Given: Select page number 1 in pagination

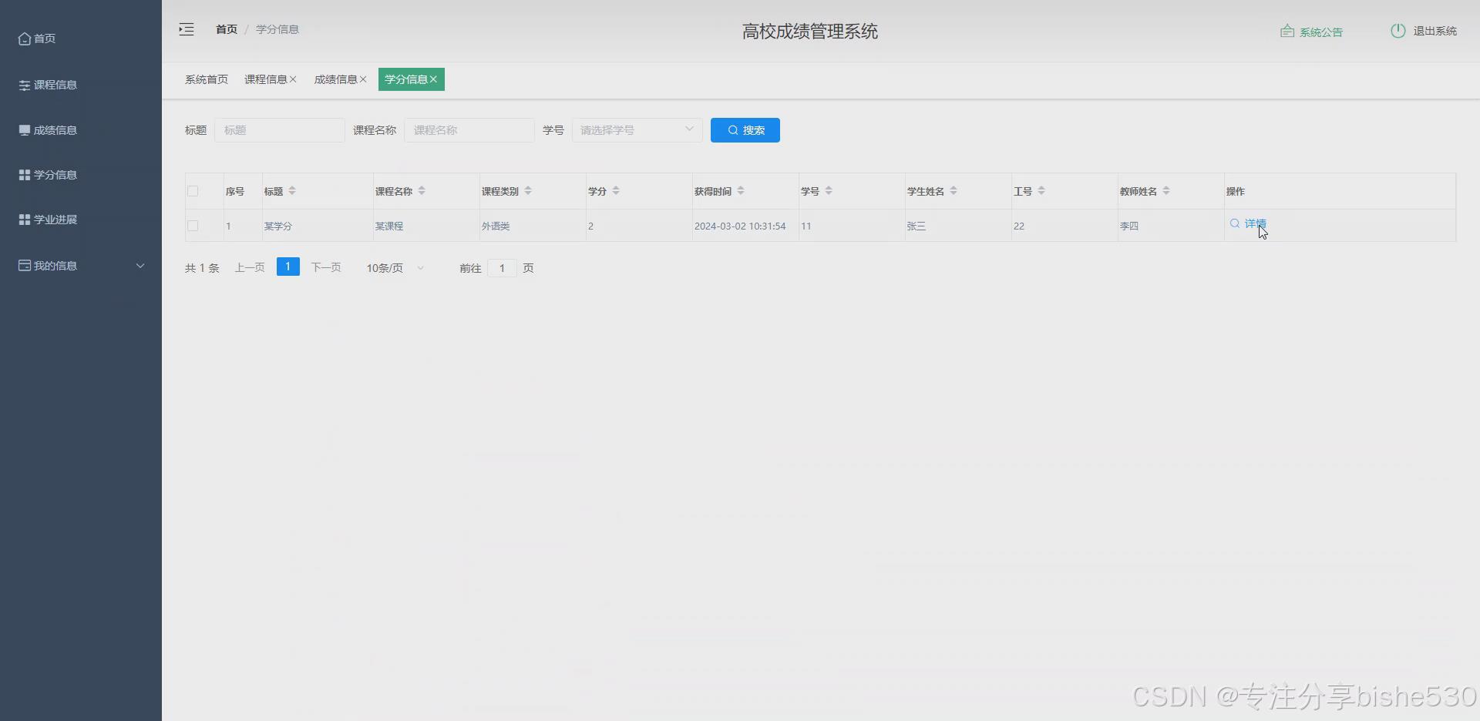Looking at the screenshot, I should coord(288,267).
